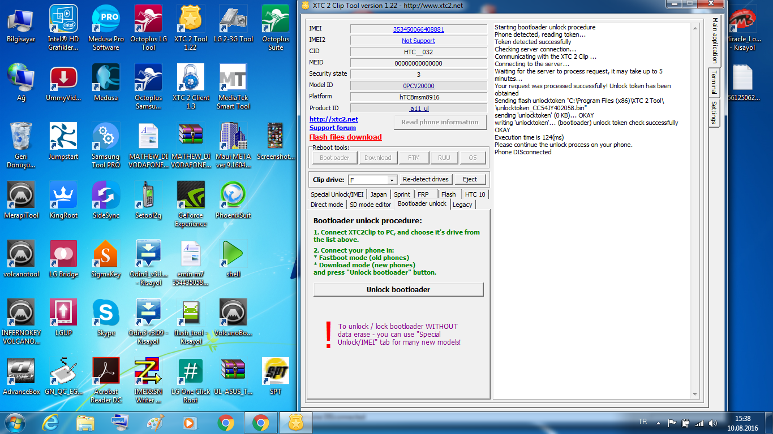773x434 pixels.
Task: Click the volume icon in system tray
Action: coord(712,423)
